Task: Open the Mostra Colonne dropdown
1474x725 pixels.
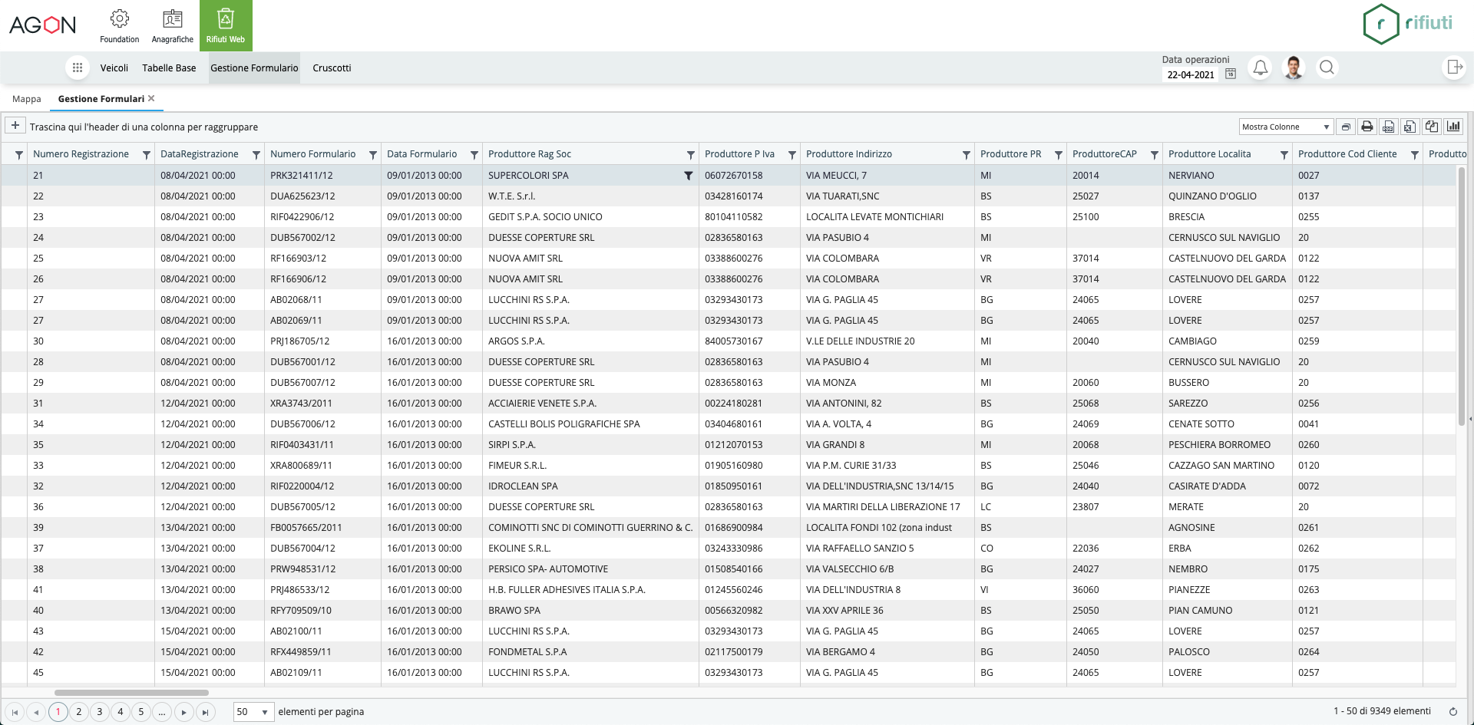Action: click(1286, 127)
